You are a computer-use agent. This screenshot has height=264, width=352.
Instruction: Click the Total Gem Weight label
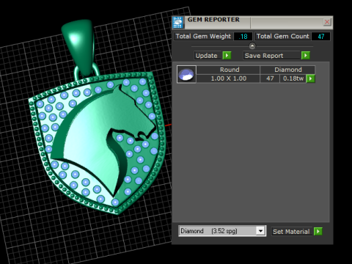click(x=203, y=36)
